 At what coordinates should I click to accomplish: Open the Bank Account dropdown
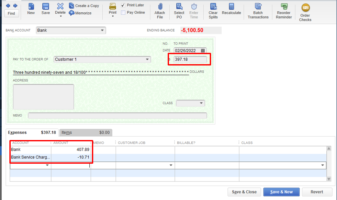103,30
